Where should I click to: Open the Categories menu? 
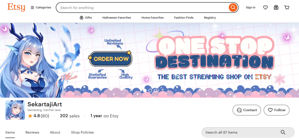pyautogui.click(x=41, y=8)
